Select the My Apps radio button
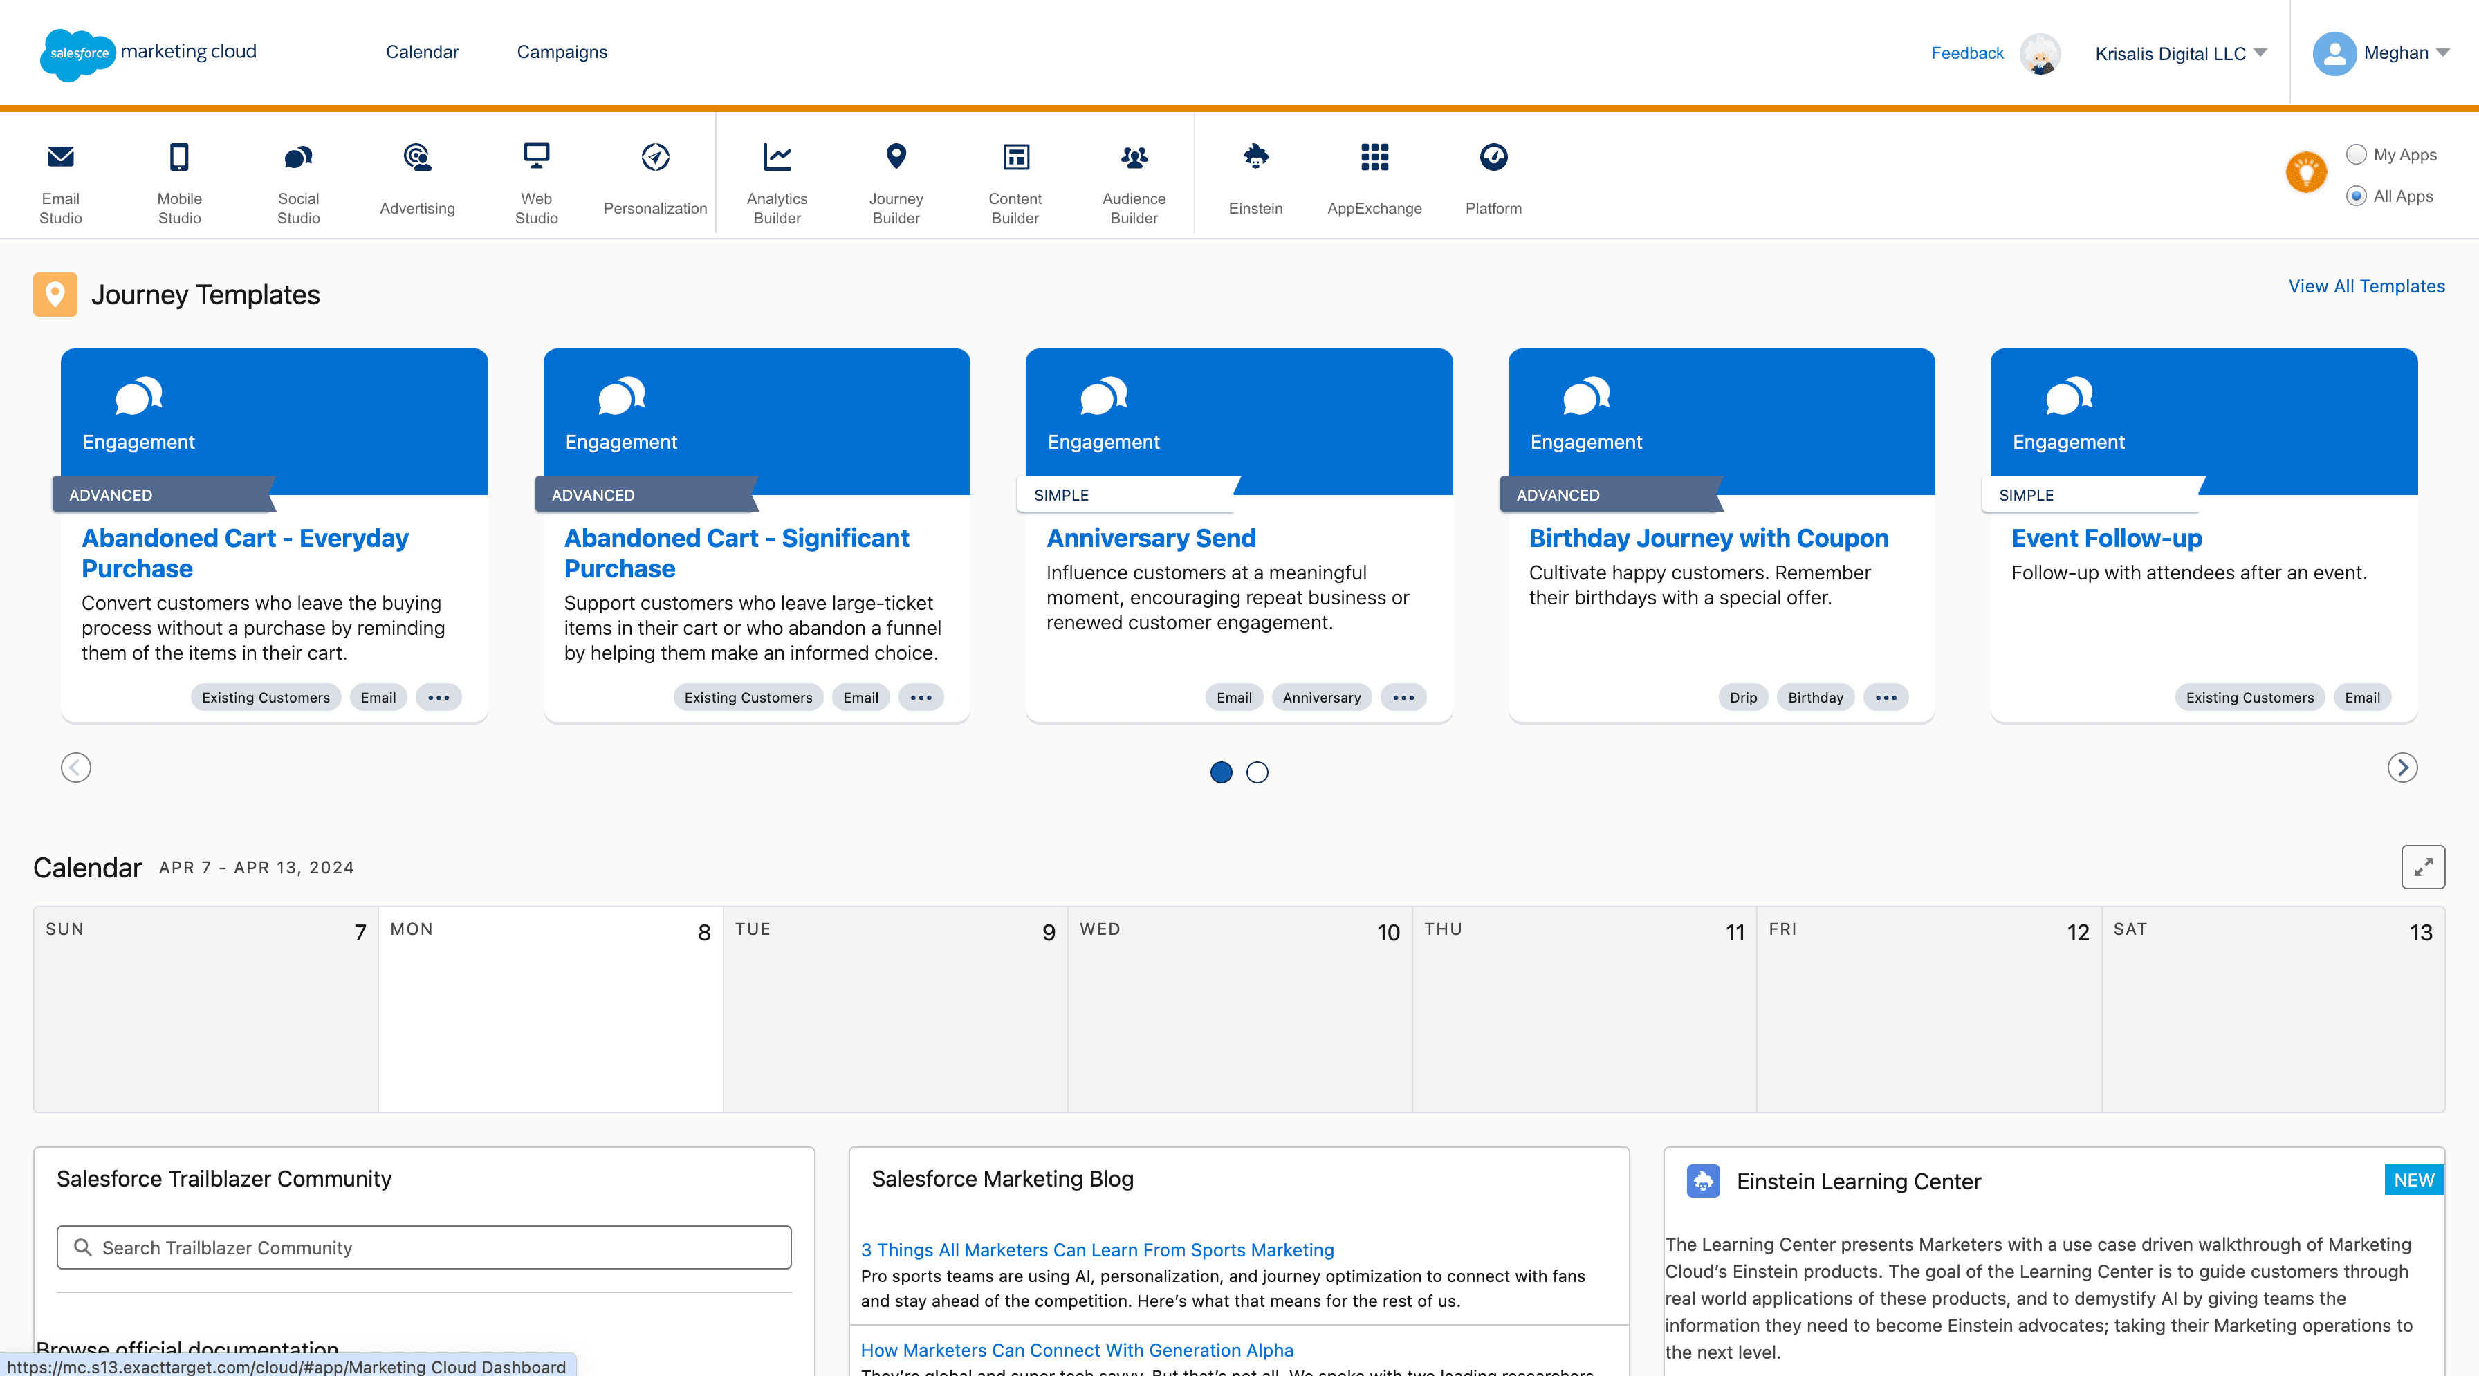 [x=2356, y=154]
